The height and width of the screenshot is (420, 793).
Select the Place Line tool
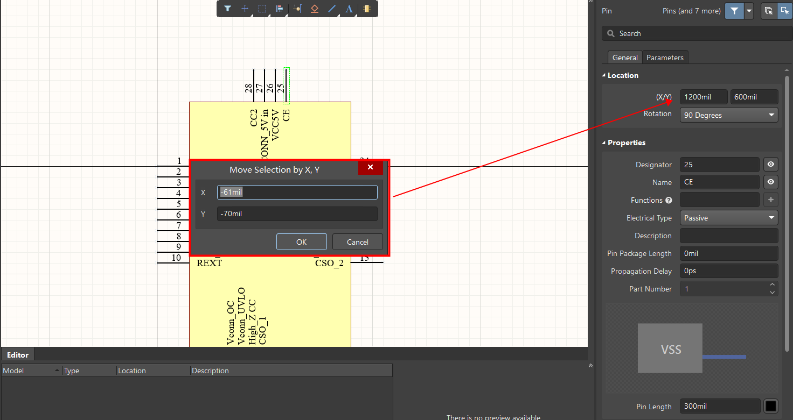pyautogui.click(x=332, y=9)
